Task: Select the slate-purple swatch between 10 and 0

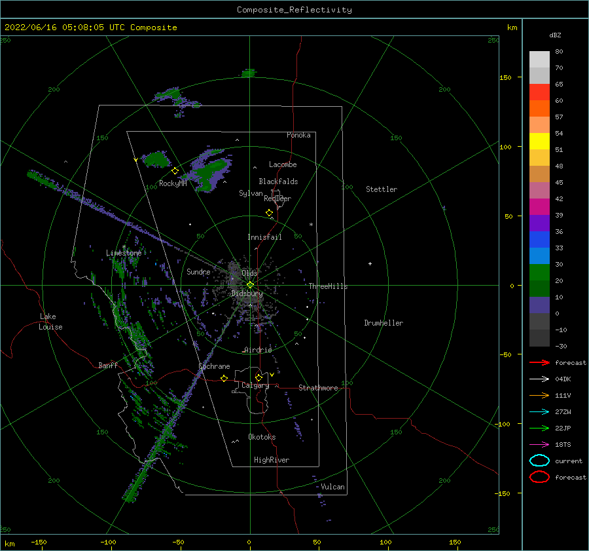Action: 539,305
